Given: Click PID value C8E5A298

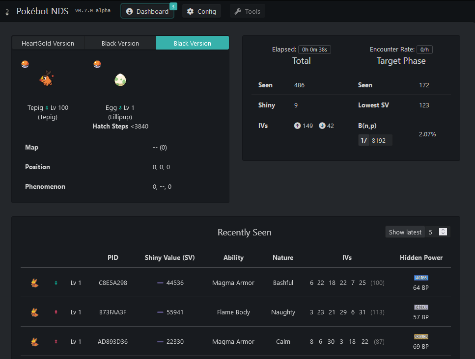Looking at the screenshot, I should pyautogui.click(x=113, y=283).
